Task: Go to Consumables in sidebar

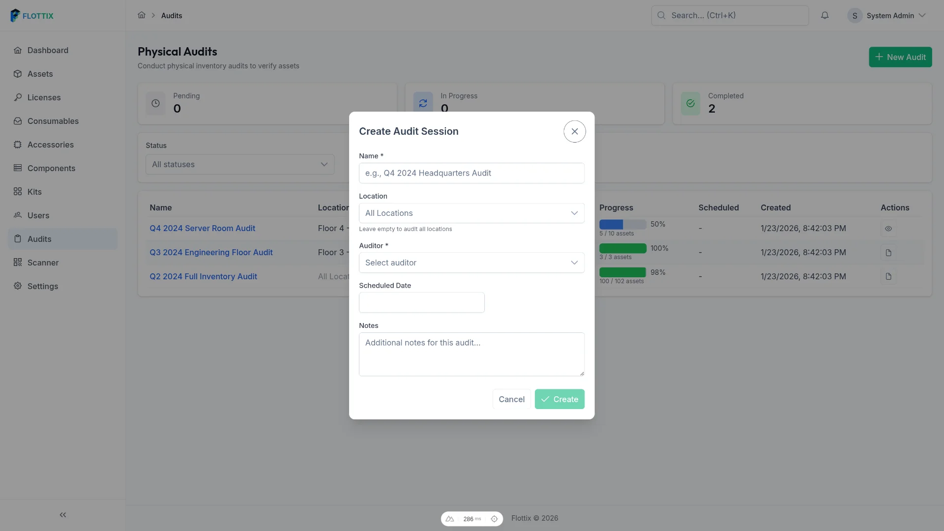Action: point(63,121)
